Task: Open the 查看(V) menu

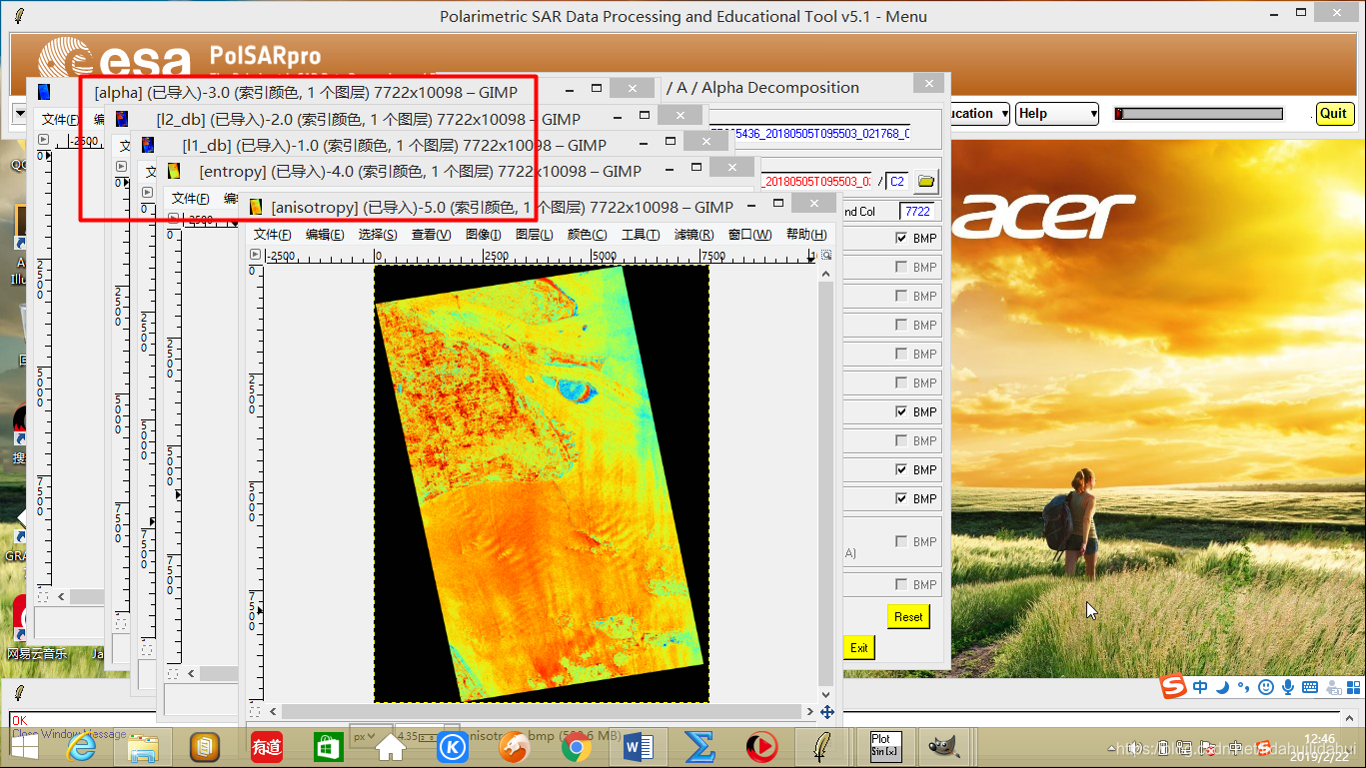Action: click(431, 235)
